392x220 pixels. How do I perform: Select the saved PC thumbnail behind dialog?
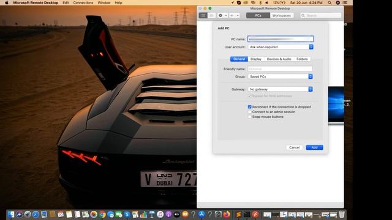point(336,105)
